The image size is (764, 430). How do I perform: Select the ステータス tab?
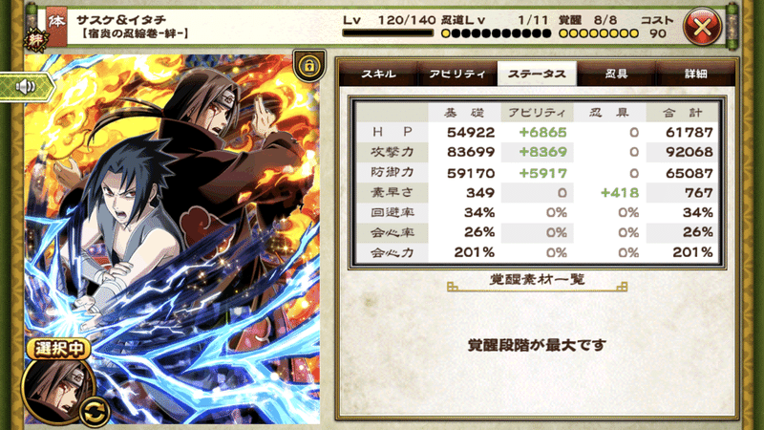(x=537, y=74)
